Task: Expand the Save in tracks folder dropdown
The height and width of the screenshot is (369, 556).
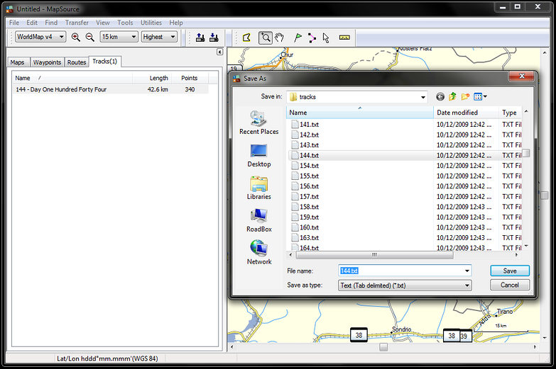Action: click(x=423, y=97)
